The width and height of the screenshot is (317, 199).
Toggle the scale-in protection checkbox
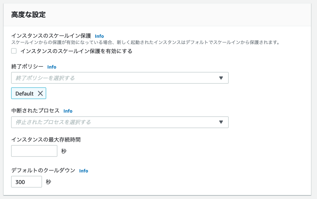click(x=13, y=51)
